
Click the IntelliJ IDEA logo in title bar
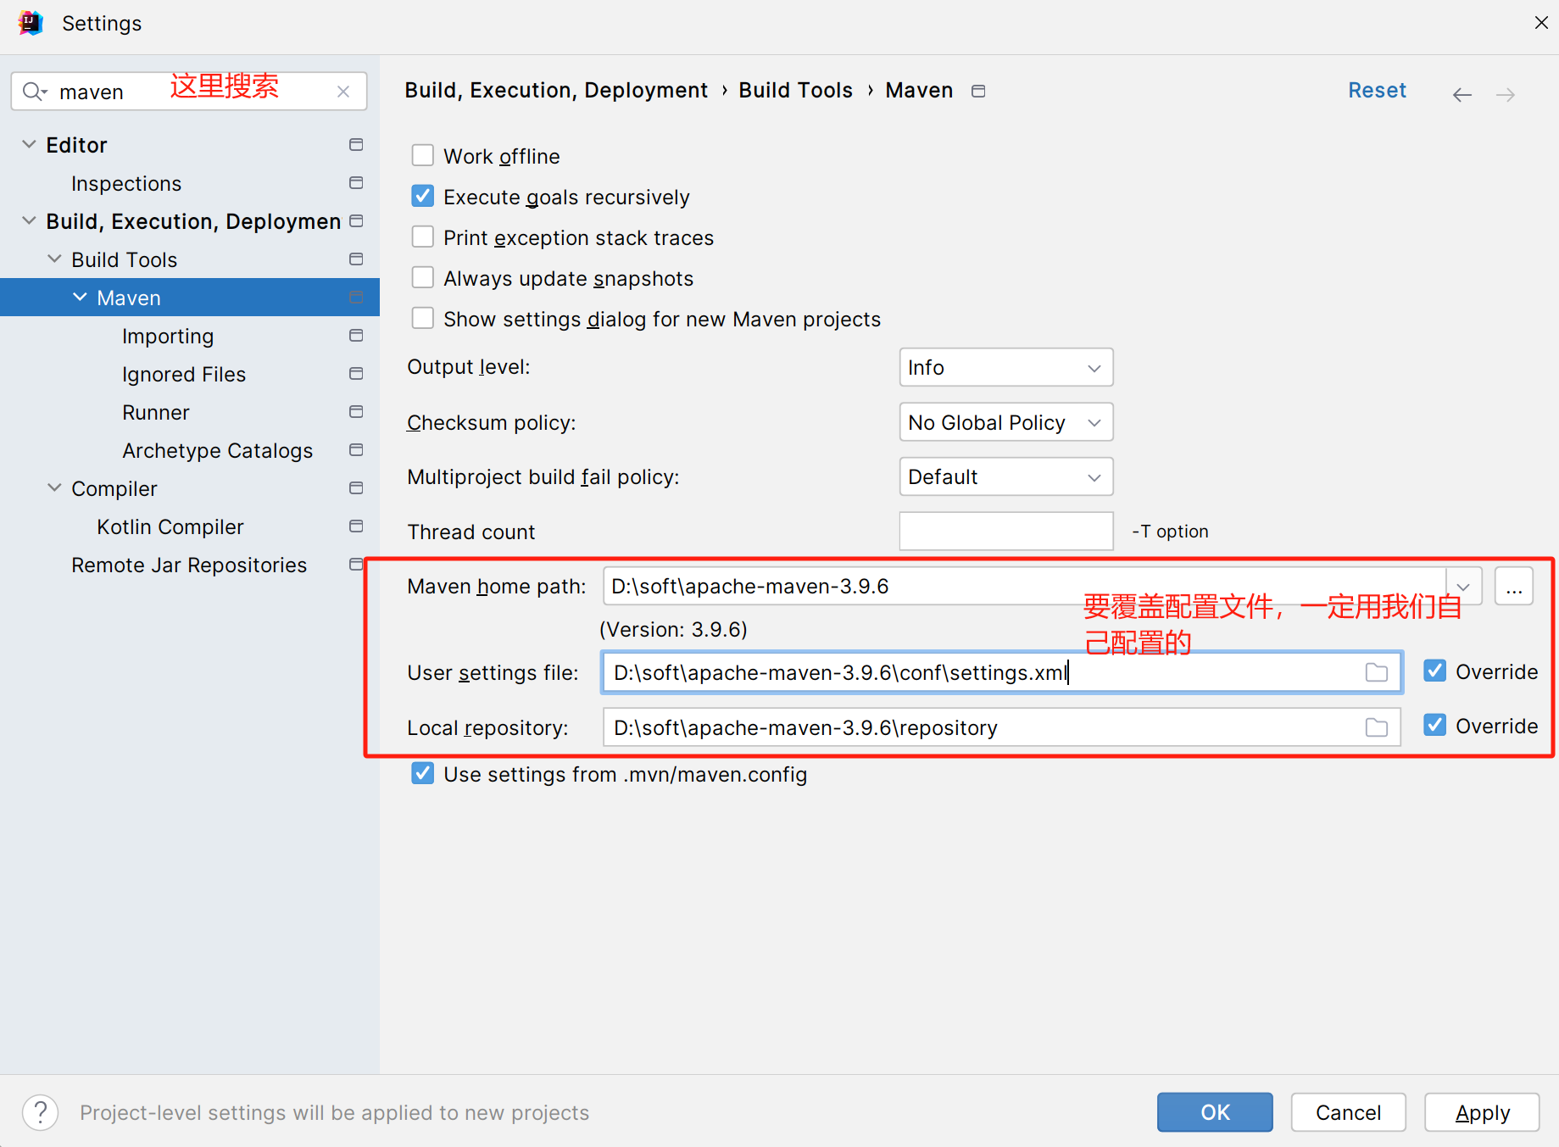click(x=31, y=23)
